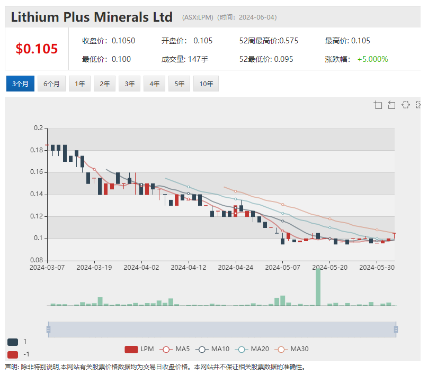Click the tallest green volume bar
Screen dimensions: 428x385
click(318, 287)
